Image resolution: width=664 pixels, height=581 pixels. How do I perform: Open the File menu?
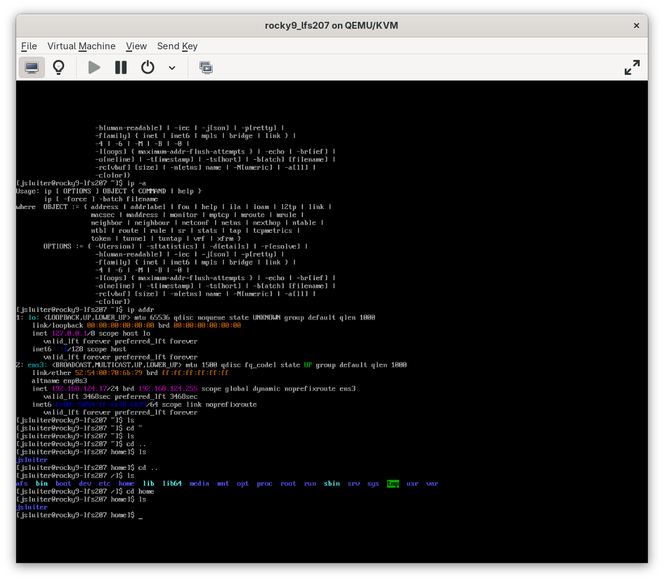(29, 46)
